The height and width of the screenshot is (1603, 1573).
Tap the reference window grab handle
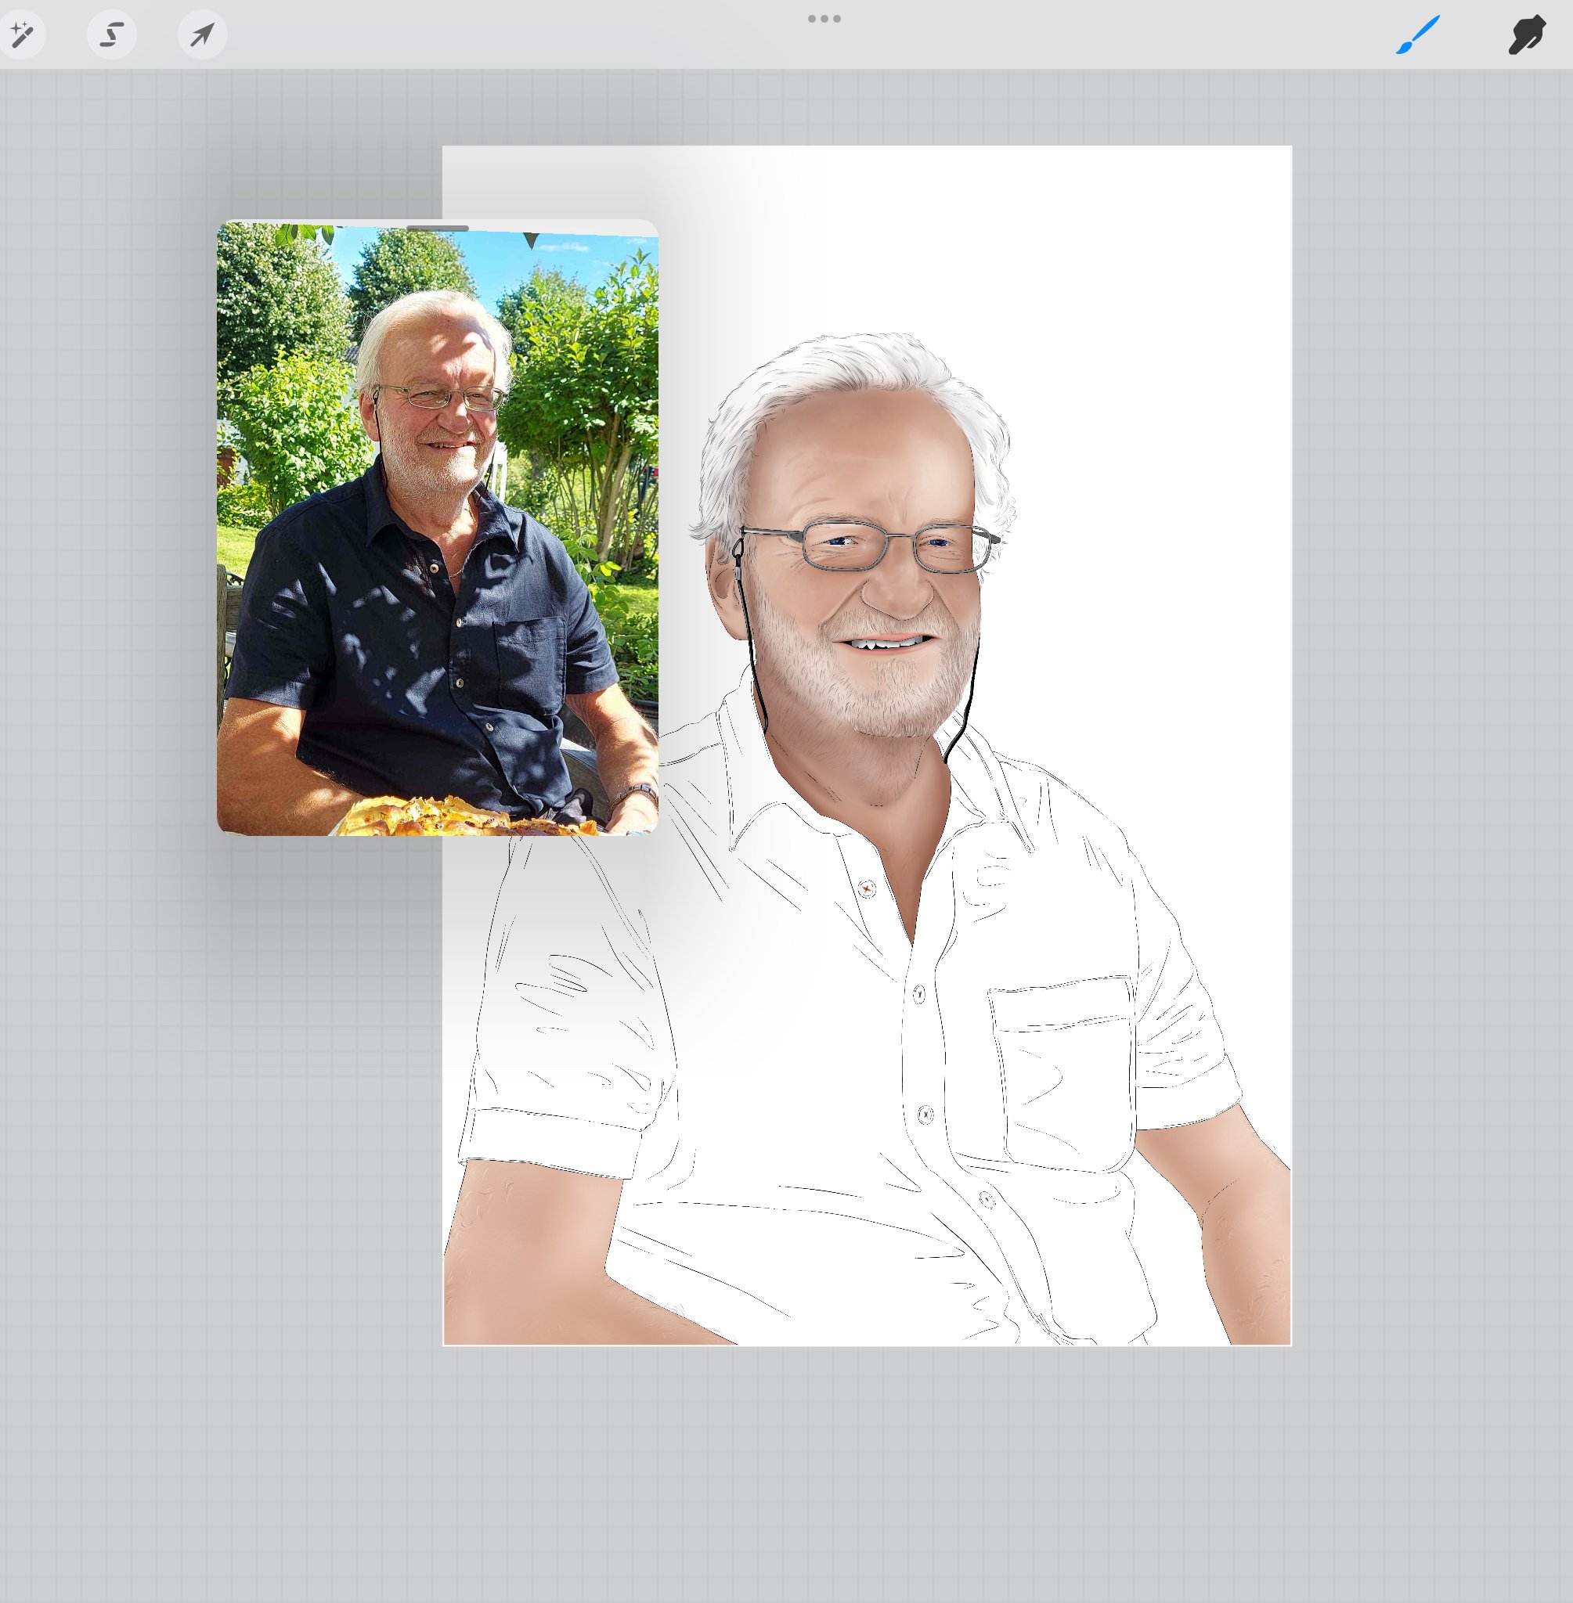(437, 228)
